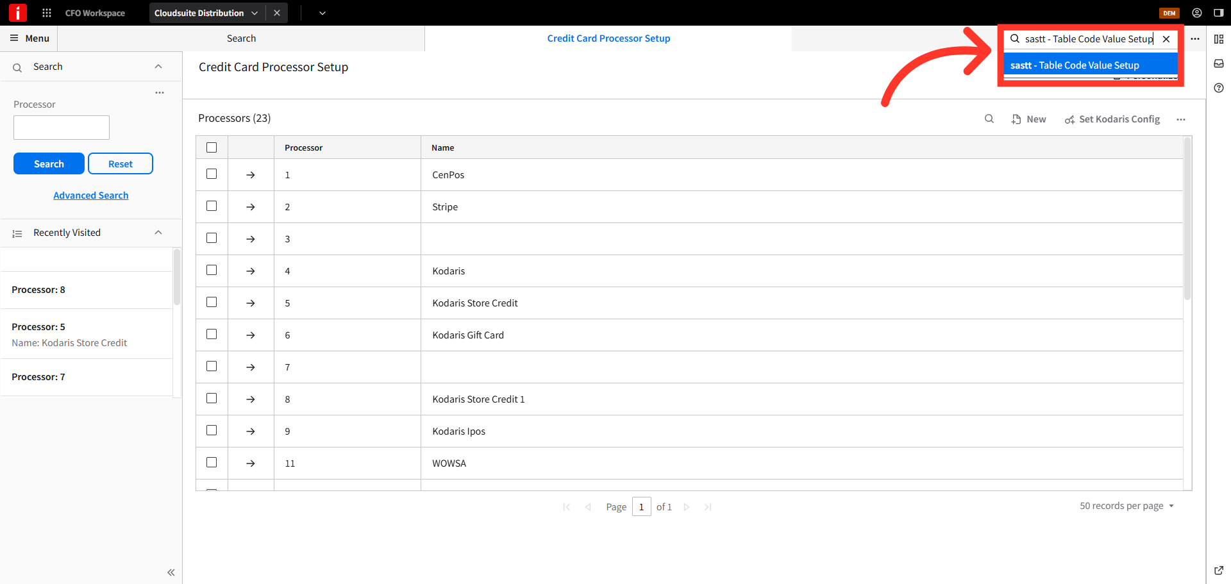Open the more options ellipsis beside search box
Screen dimensions: 1231x584
1195,39
